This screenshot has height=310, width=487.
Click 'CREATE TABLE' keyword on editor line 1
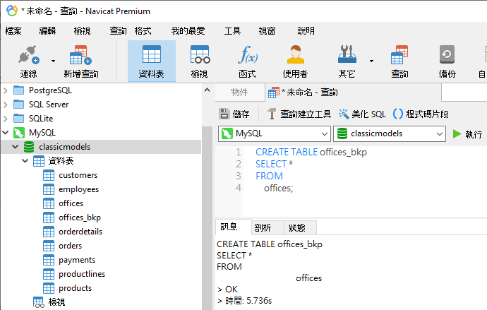tap(287, 153)
